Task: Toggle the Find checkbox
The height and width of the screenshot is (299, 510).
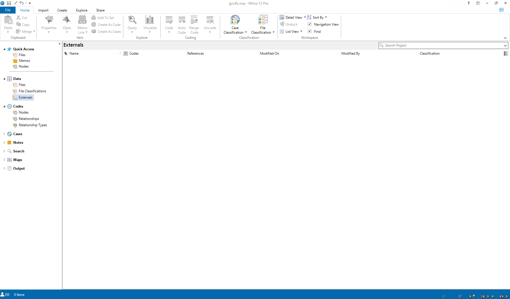Action: point(310,31)
